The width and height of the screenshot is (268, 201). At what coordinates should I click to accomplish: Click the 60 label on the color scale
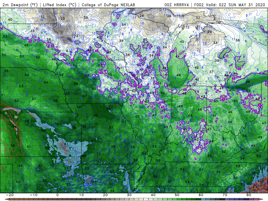(x=201, y=195)
